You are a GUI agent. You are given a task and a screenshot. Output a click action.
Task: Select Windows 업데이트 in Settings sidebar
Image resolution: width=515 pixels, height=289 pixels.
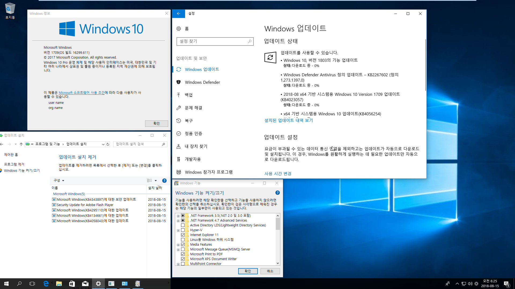(202, 69)
